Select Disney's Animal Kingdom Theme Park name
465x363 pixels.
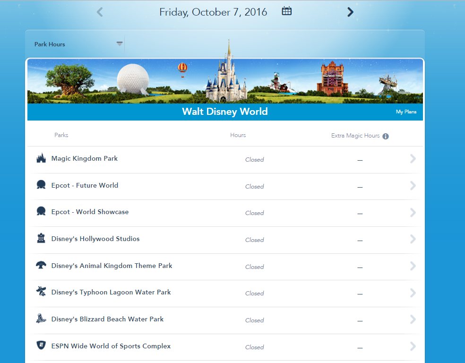pos(112,266)
